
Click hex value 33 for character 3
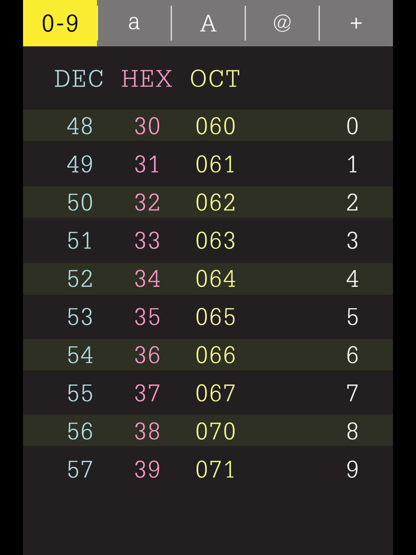[x=147, y=240]
